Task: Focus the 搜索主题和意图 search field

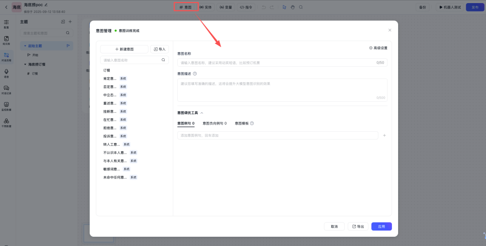Action: click(x=46, y=33)
